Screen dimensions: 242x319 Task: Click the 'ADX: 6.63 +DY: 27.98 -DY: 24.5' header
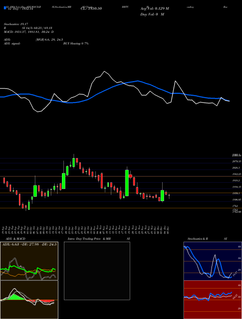[29, 244]
